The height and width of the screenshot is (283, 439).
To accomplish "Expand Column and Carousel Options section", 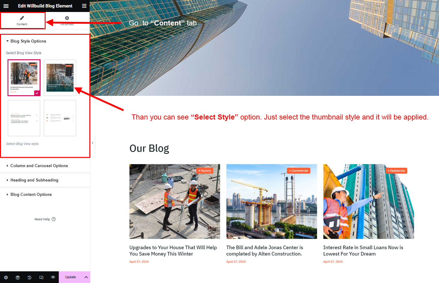I will tap(39, 166).
